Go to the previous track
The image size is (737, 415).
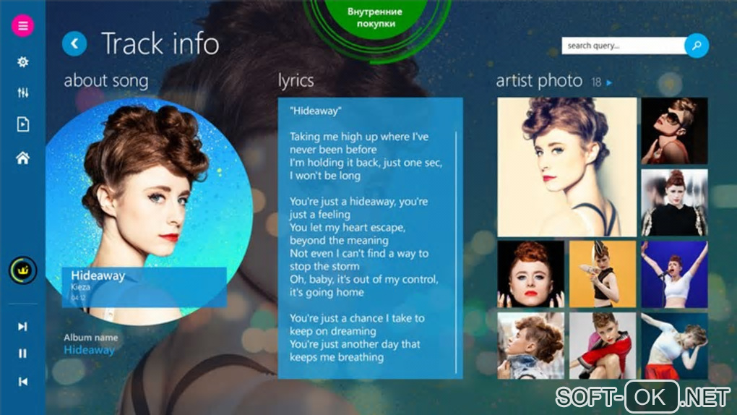tap(22, 382)
